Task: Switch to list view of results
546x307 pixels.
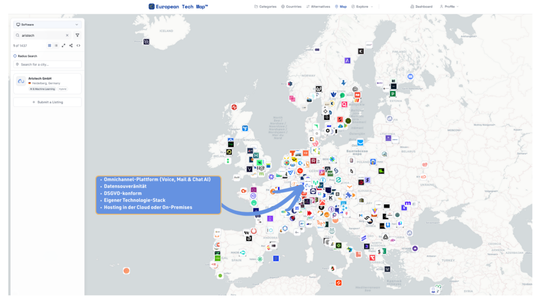Action: tap(56, 45)
